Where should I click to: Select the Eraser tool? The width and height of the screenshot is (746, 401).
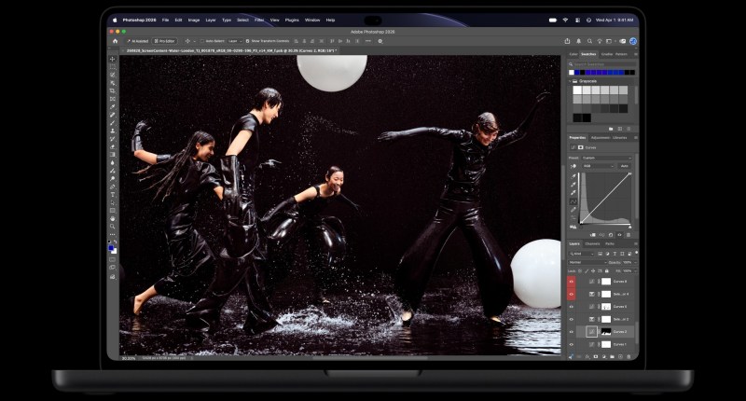[x=113, y=146]
